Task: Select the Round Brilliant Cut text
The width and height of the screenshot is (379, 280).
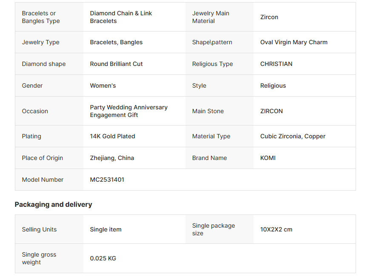Action: pos(116,64)
